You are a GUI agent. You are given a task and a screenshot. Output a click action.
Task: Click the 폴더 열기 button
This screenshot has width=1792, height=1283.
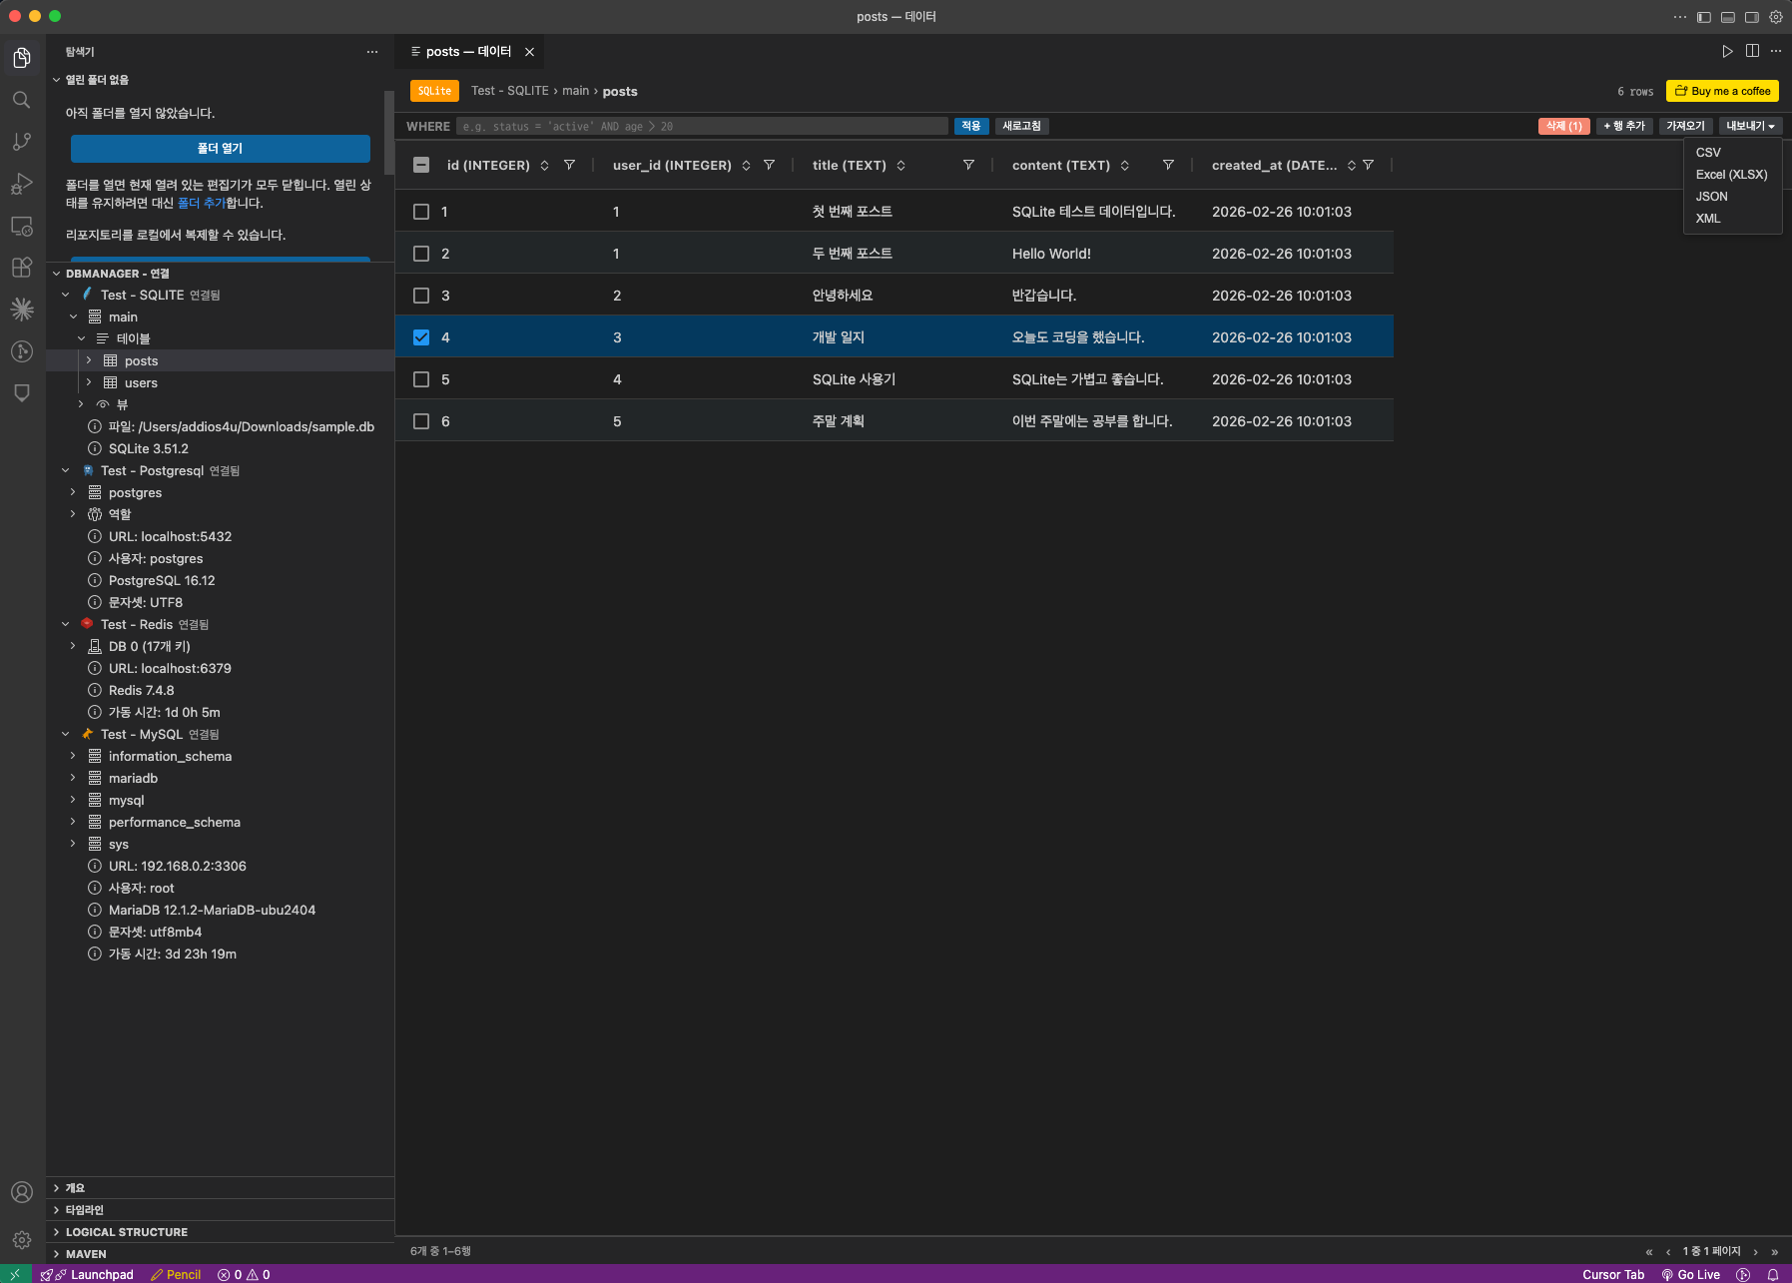220,148
